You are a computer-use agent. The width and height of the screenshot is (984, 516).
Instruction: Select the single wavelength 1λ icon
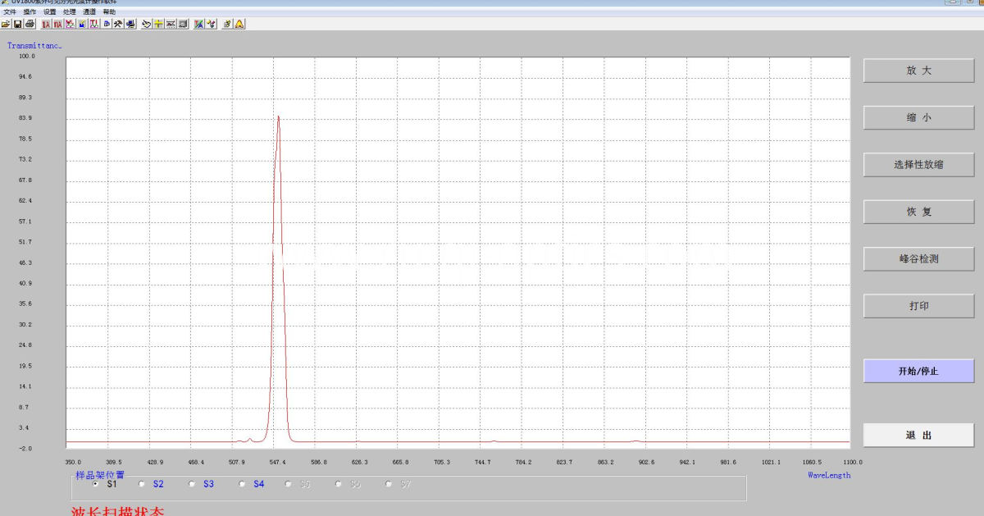tap(46, 25)
